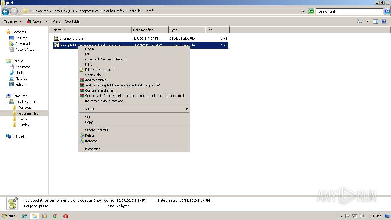This screenshot has height=220, width=391.
Task: Open channel-prefs.js file icon
Action: (x=57, y=38)
